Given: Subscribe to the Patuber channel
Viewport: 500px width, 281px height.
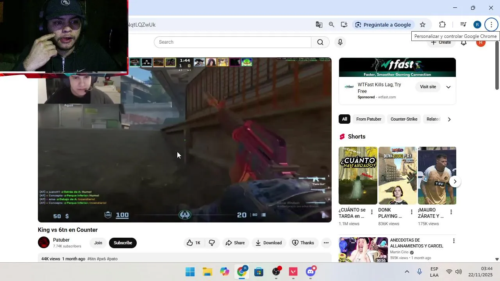Looking at the screenshot, I should (123, 243).
